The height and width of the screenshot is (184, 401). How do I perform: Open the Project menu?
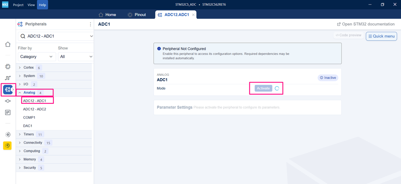click(x=18, y=5)
